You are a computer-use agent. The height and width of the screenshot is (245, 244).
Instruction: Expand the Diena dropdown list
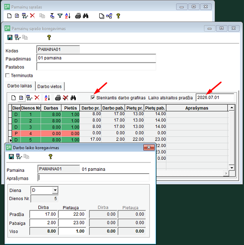click(55, 190)
